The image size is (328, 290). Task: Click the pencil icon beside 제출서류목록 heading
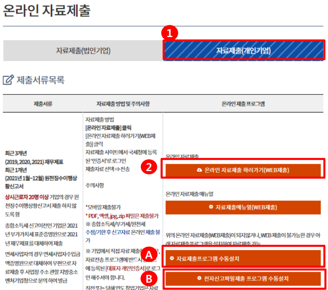click(7, 80)
